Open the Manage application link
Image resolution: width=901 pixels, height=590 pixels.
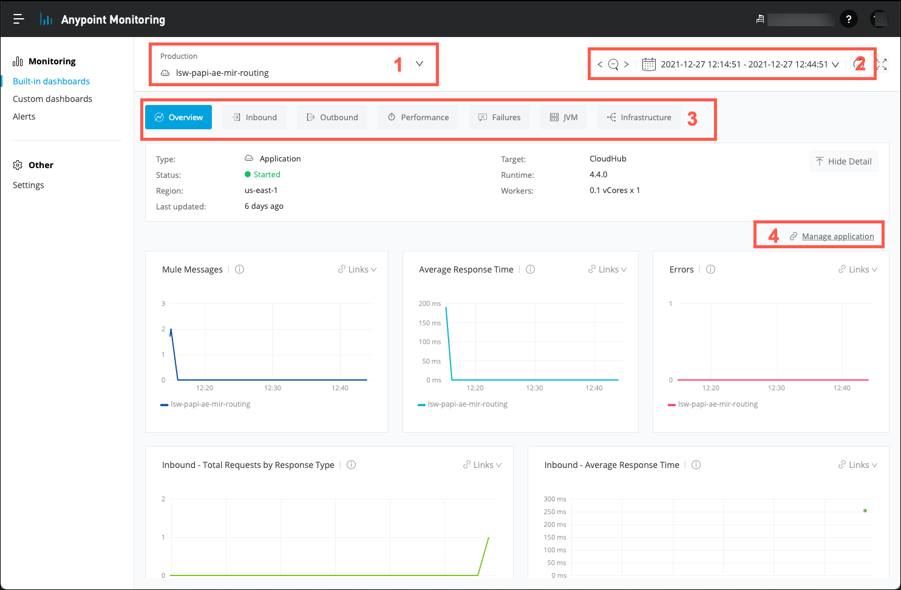838,236
